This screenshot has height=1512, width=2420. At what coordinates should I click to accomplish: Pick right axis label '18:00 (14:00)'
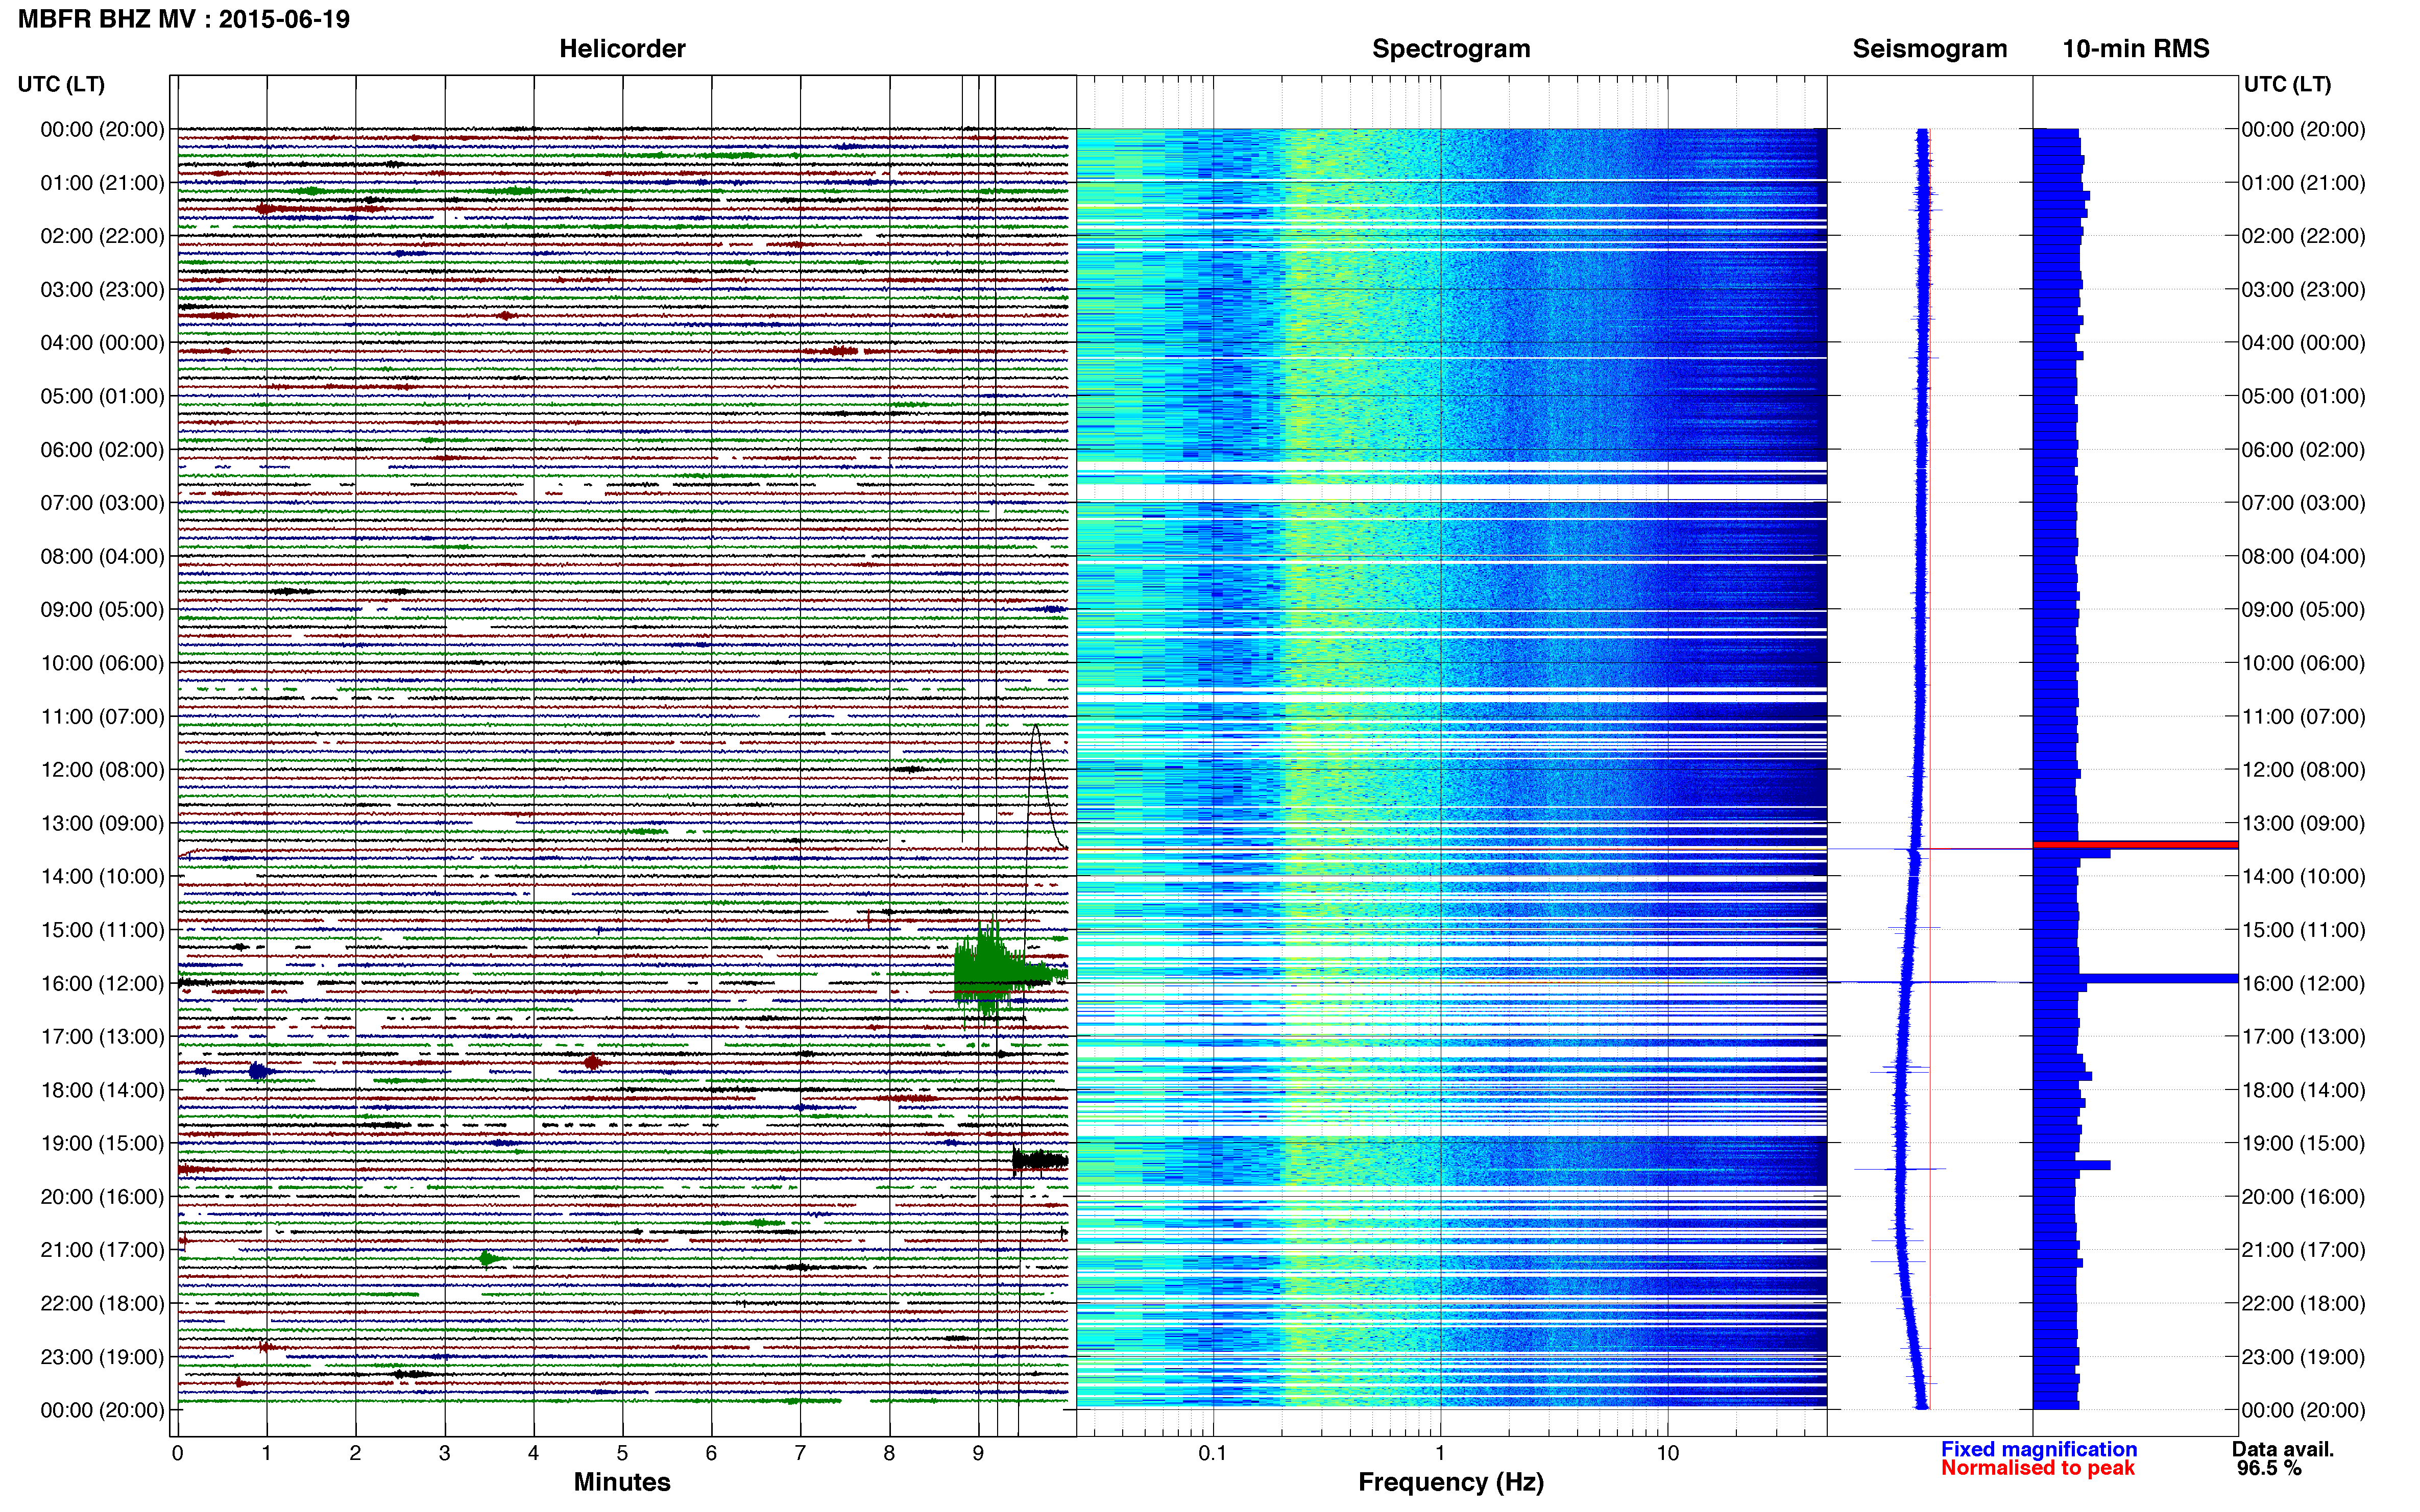[2303, 1090]
